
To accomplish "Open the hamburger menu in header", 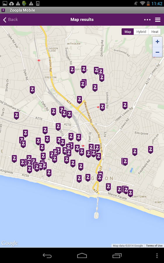I will 158,20.
